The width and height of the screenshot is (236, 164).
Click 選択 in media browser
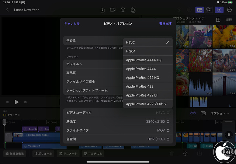[x=229, y=20]
